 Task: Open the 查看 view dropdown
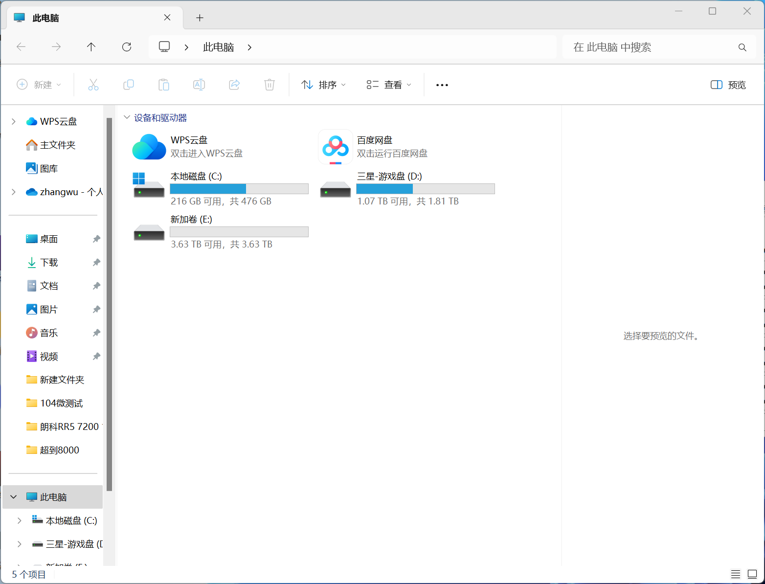tap(389, 85)
